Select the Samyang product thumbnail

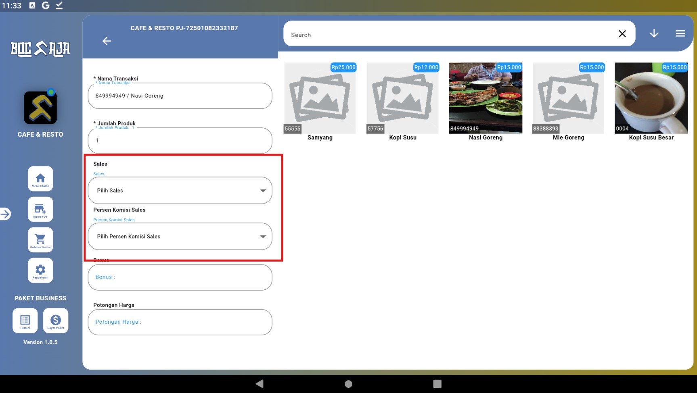click(x=320, y=98)
